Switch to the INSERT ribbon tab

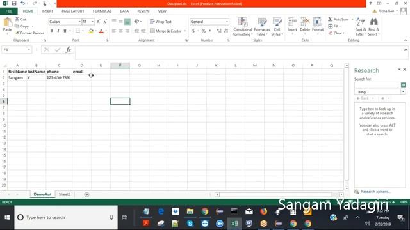pyautogui.click(x=47, y=11)
